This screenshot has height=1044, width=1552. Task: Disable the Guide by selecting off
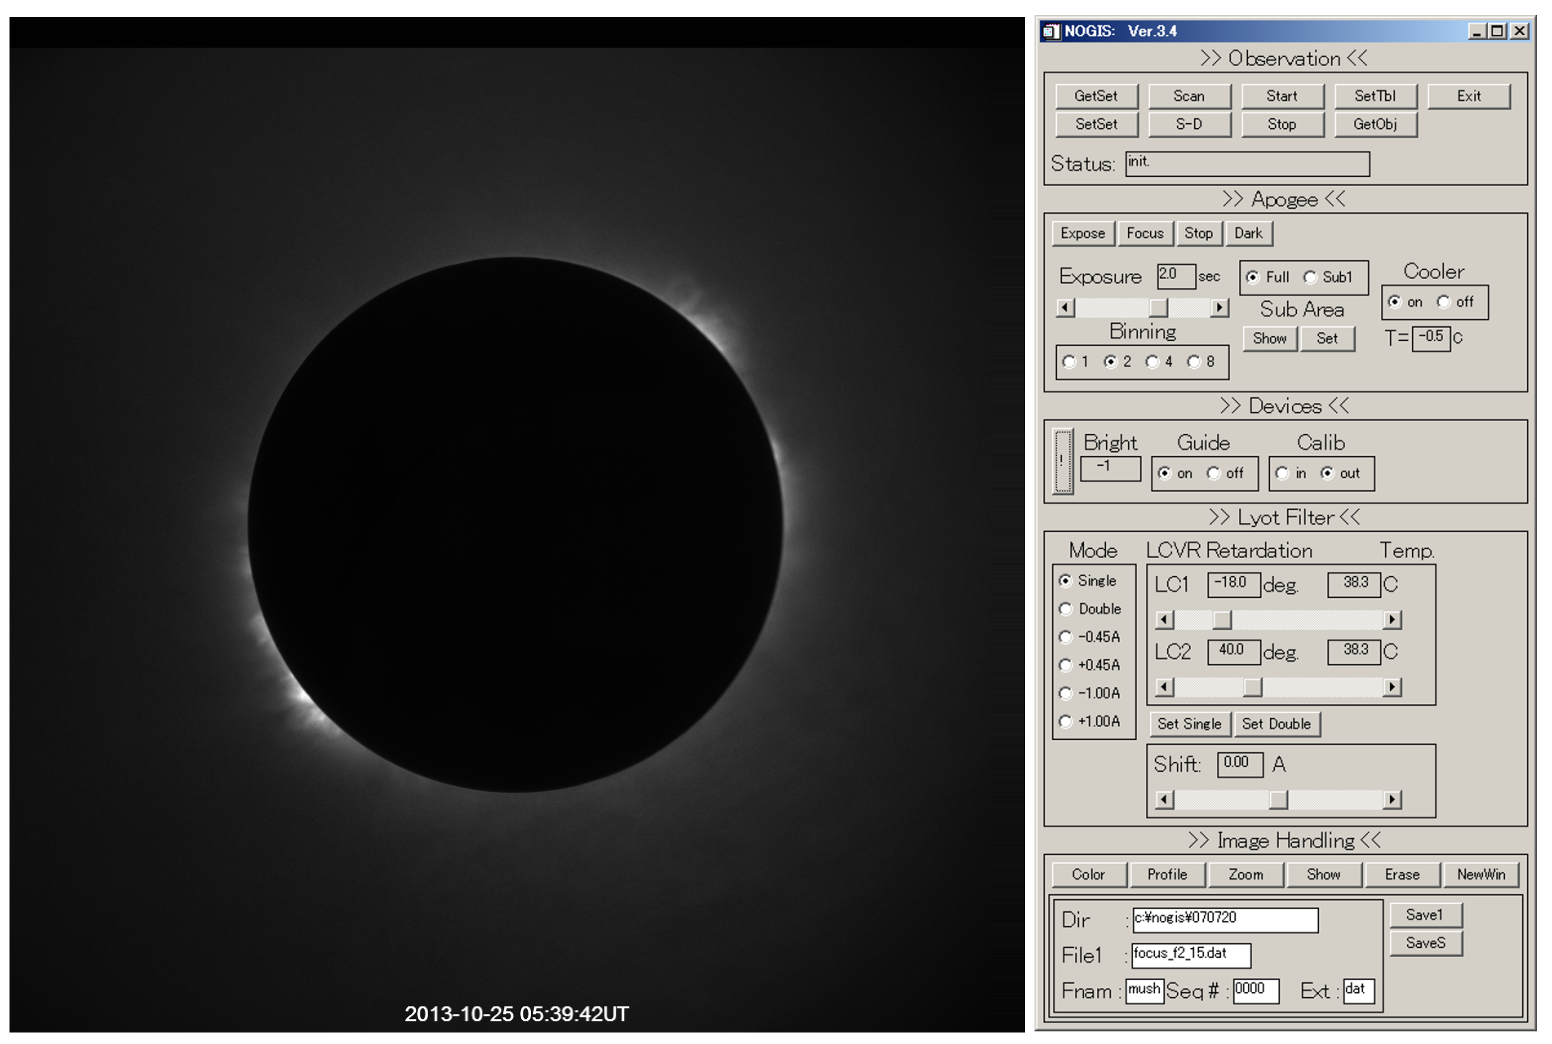point(1214,473)
